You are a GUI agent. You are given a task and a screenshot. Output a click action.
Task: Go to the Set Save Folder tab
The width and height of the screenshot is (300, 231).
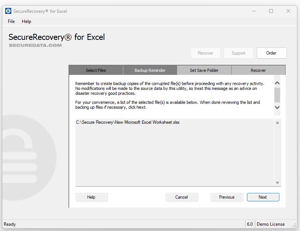(204, 70)
